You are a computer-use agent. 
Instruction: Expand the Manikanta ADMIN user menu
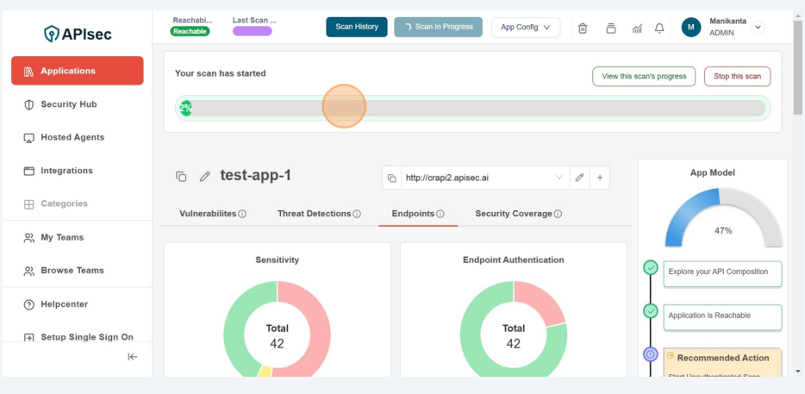758,28
